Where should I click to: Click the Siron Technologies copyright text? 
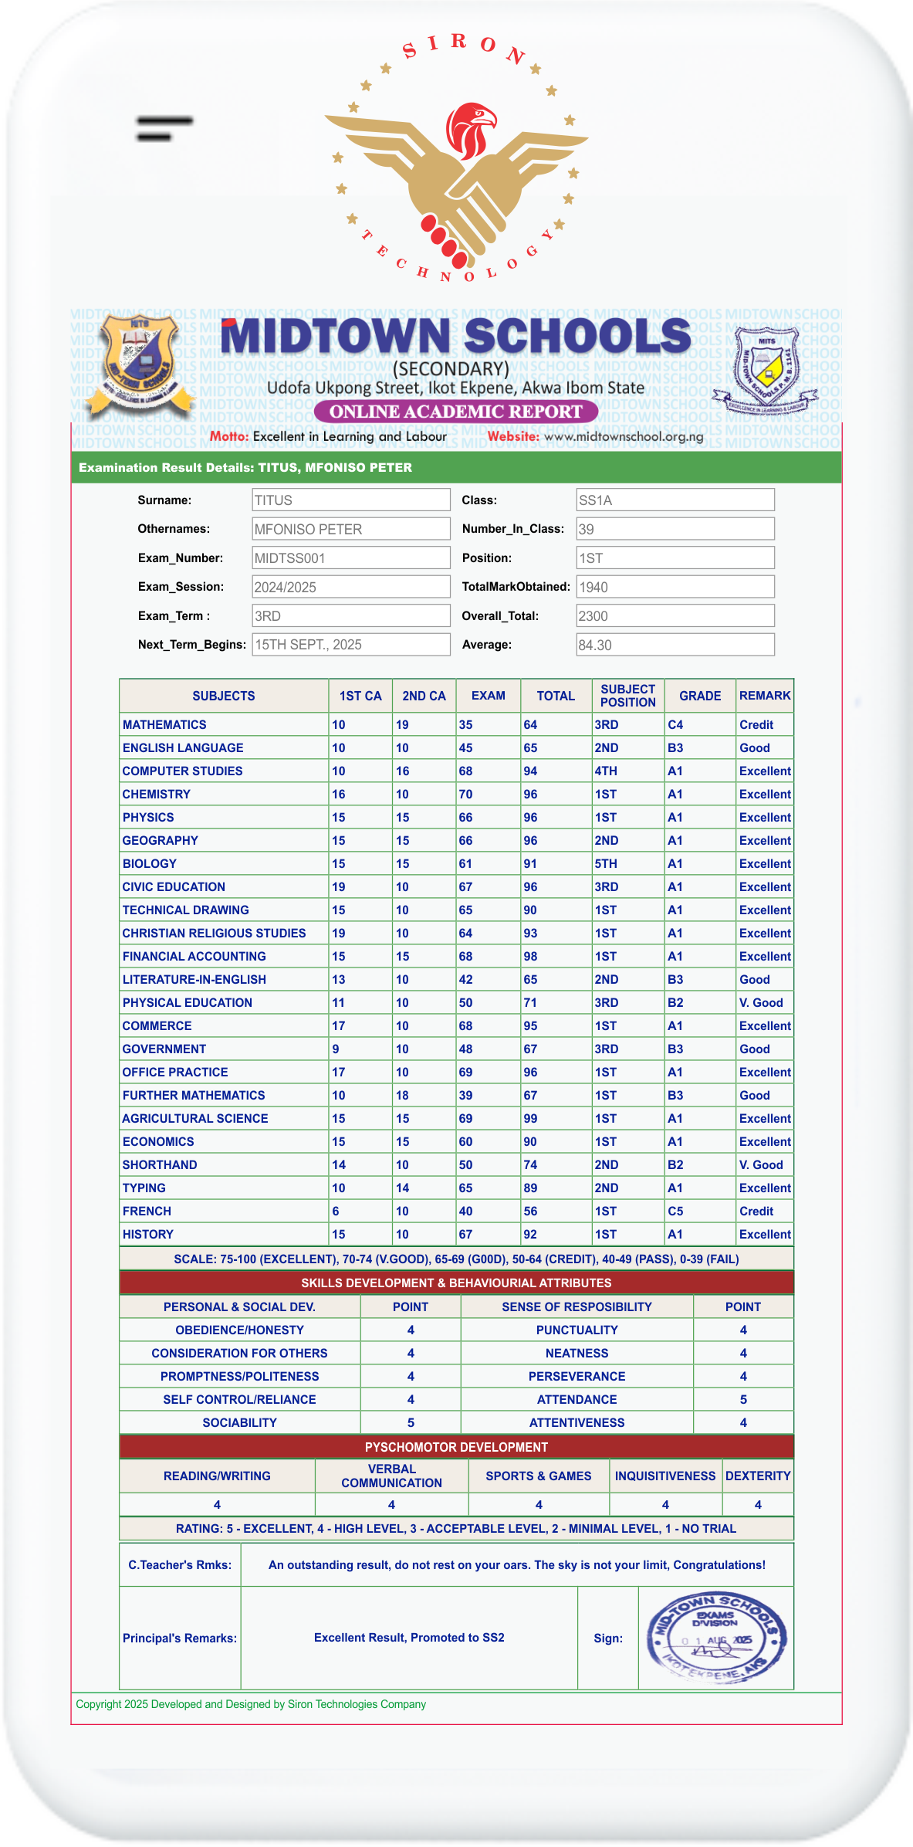click(251, 1704)
